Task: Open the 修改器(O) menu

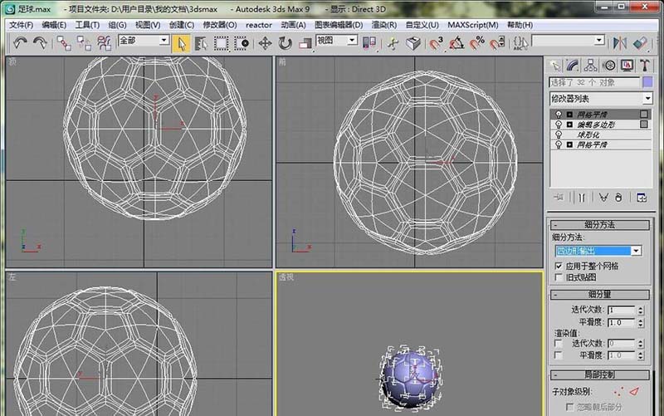Action: pyautogui.click(x=220, y=25)
